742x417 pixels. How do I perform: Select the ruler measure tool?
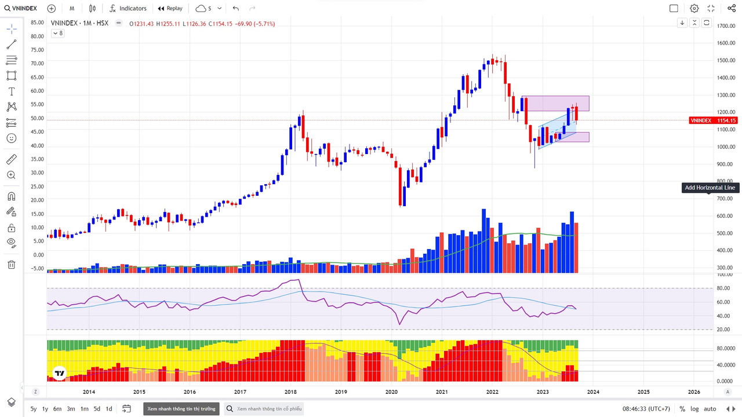(x=12, y=159)
